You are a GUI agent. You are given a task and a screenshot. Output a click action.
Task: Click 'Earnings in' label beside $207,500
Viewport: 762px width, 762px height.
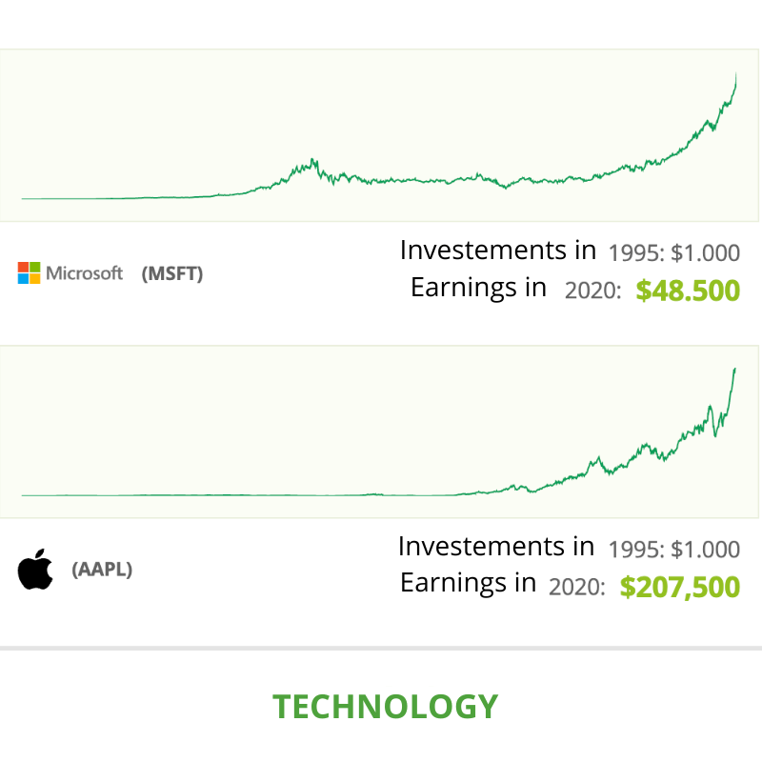click(x=469, y=583)
